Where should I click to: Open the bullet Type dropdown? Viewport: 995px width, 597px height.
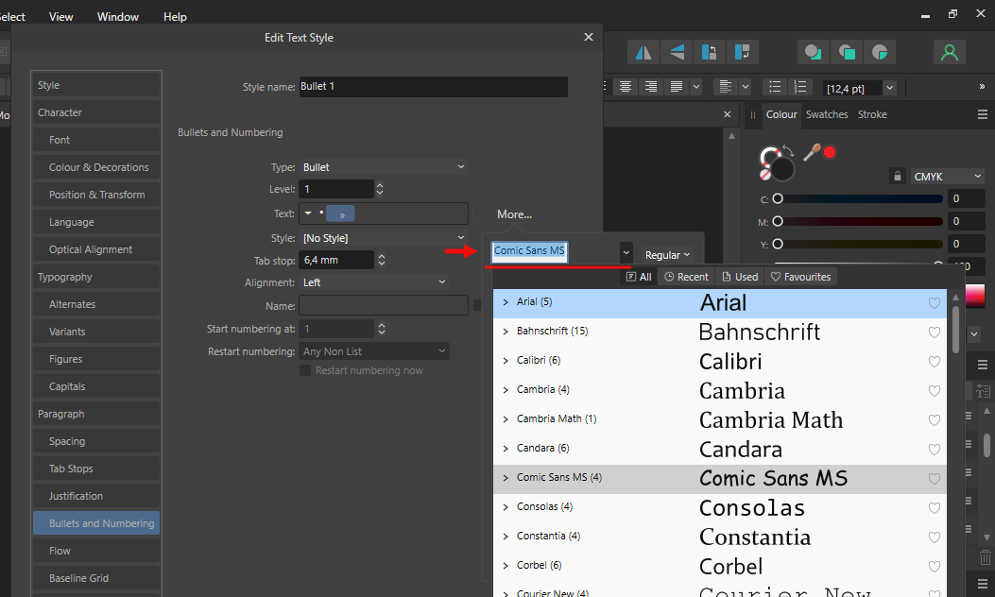[x=384, y=167]
